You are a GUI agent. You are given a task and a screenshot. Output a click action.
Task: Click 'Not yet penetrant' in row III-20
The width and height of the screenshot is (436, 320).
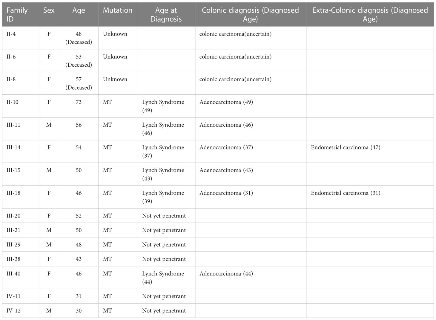click(x=164, y=216)
